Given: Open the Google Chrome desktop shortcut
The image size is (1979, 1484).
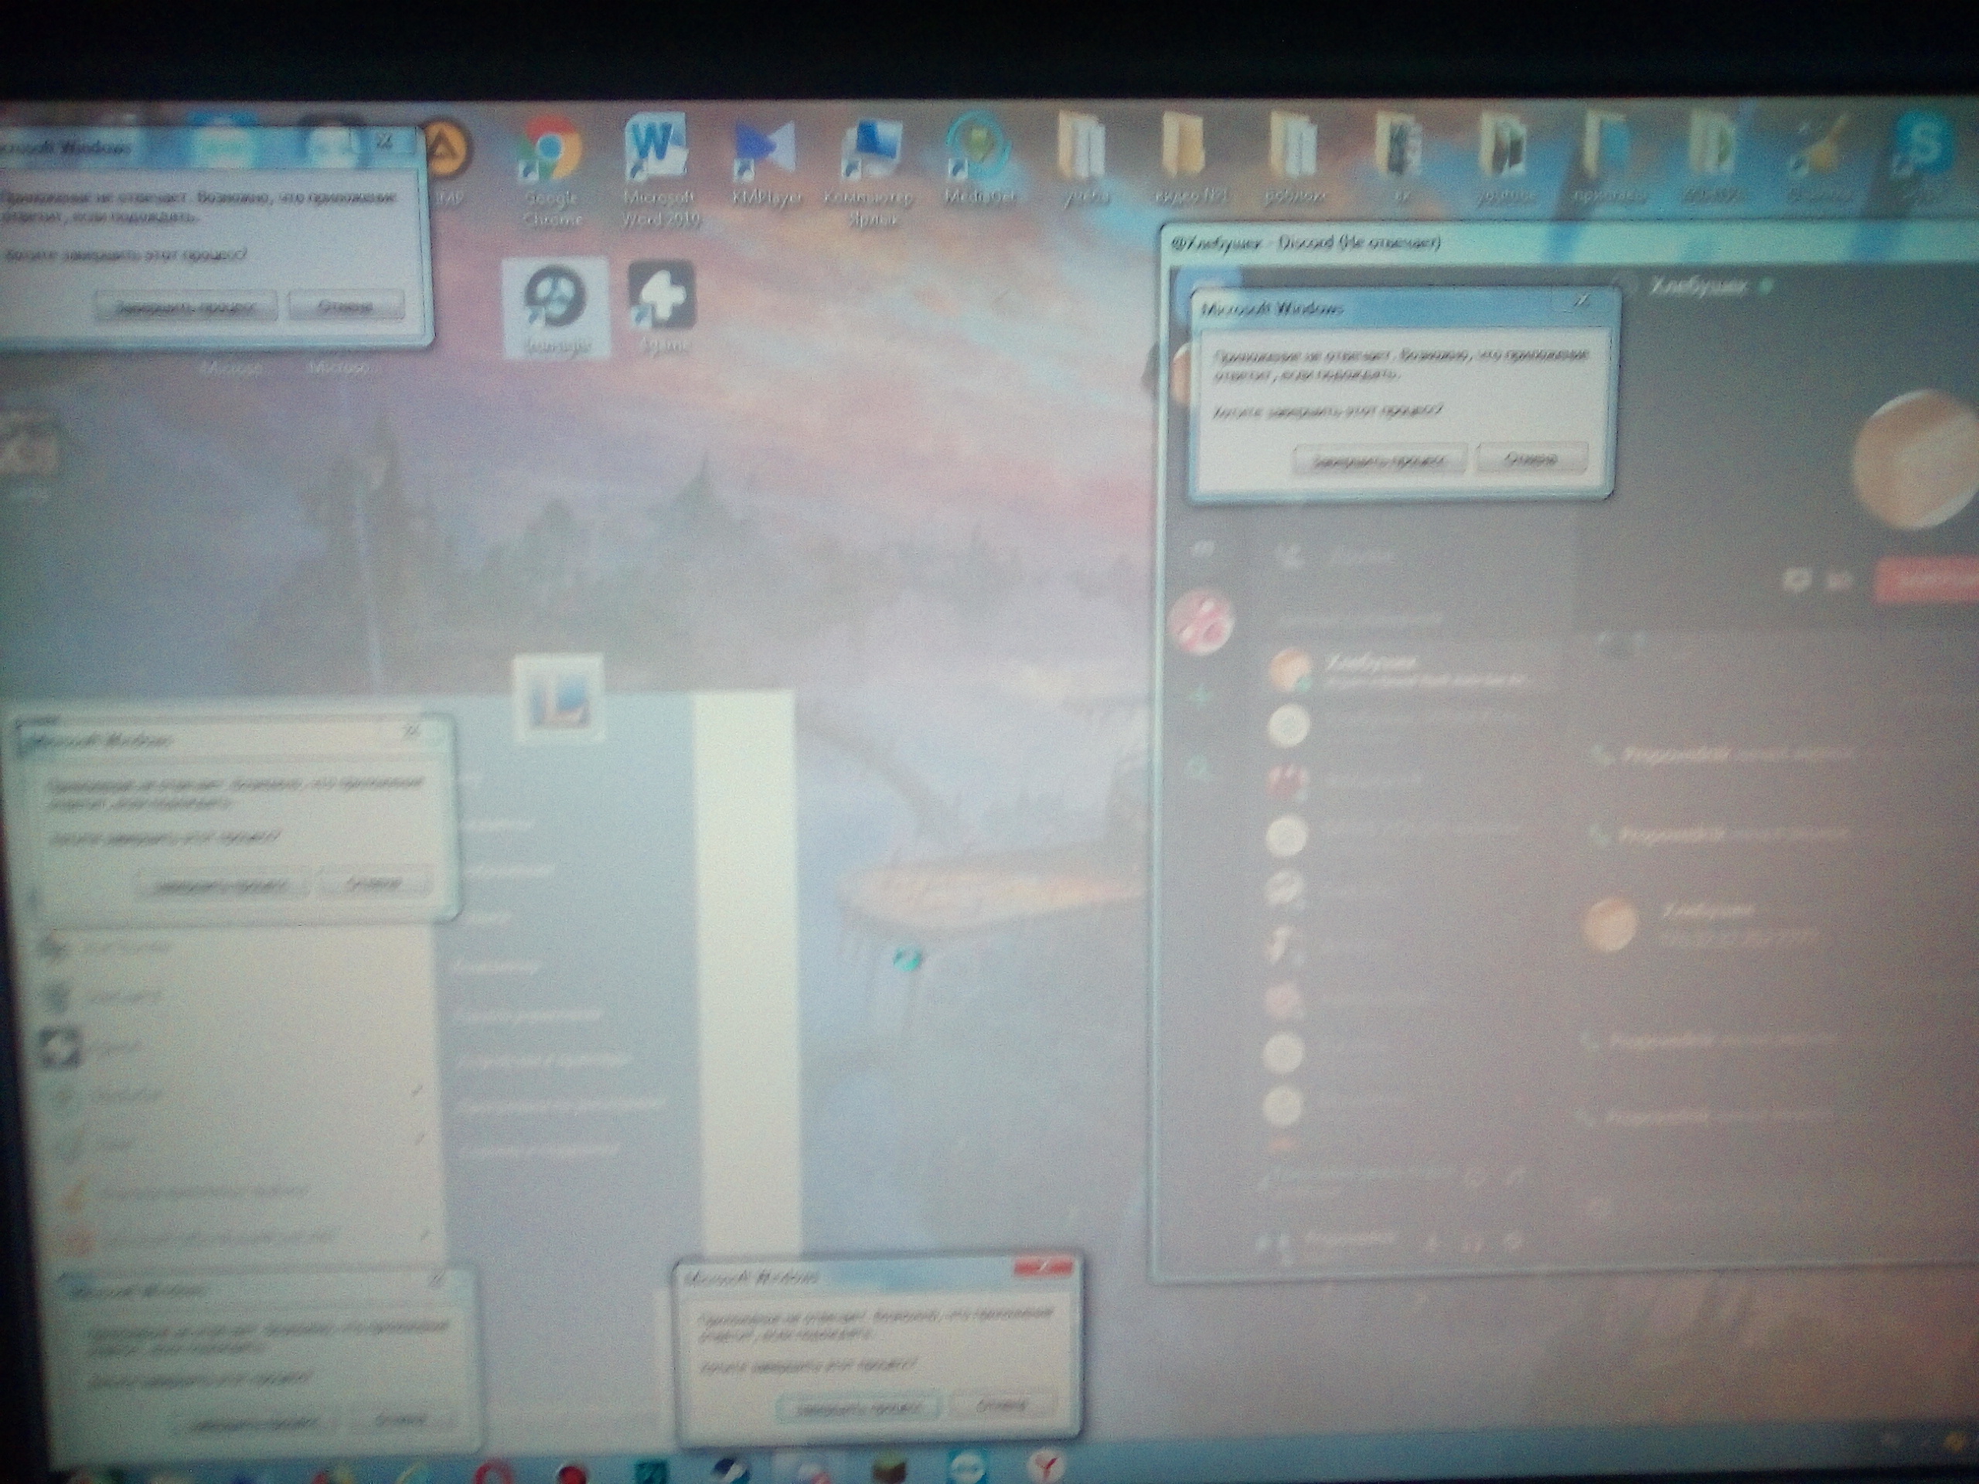Looking at the screenshot, I should point(552,170).
